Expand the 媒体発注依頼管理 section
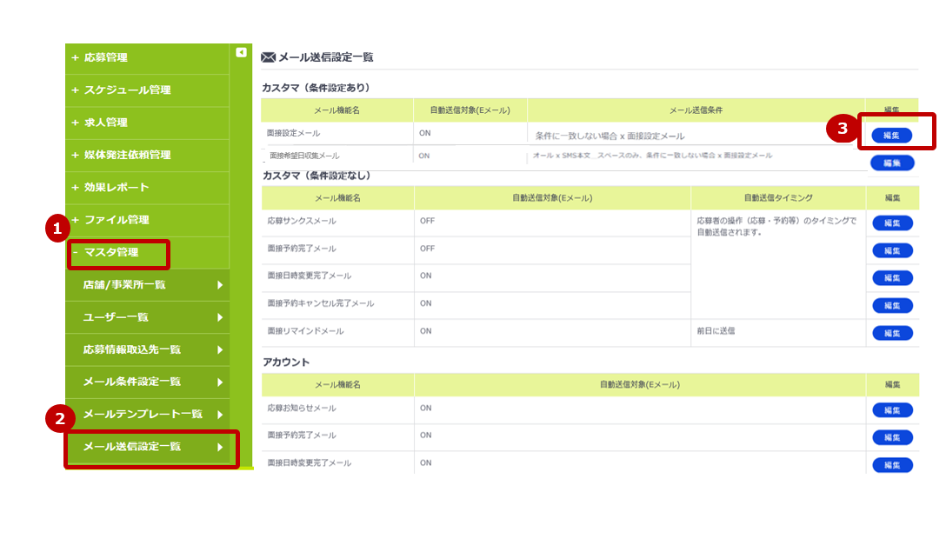This screenshot has height=545, width=946. 126,155
